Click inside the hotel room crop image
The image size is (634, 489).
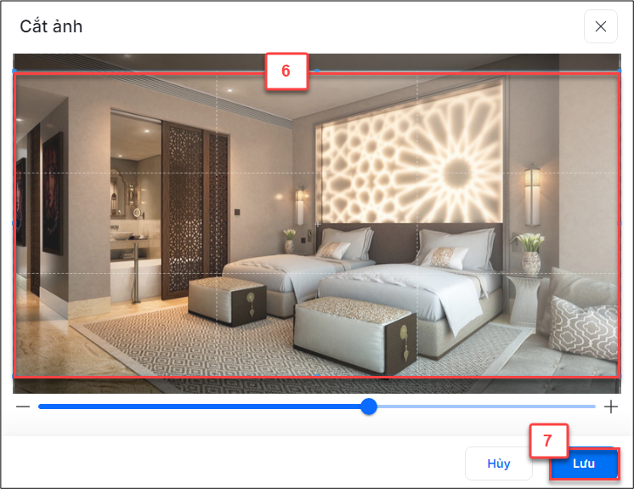coord(317,224)
